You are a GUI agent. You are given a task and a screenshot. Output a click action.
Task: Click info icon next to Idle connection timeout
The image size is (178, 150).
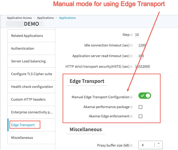point(131,46)
